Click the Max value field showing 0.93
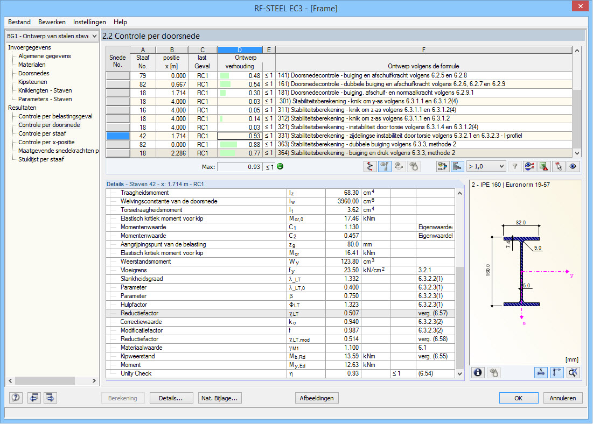 pyautogui.click(x=240, y=167)
